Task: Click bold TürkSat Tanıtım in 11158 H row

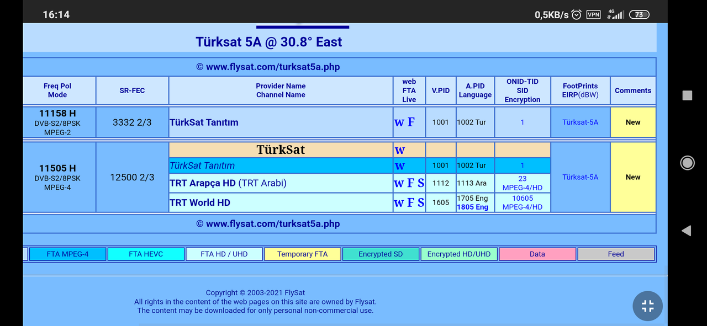Action: click(x=204, y=122)
